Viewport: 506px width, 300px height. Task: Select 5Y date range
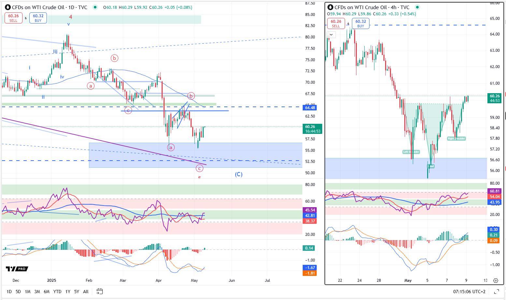pyautogui.click(x=77, y=292)
